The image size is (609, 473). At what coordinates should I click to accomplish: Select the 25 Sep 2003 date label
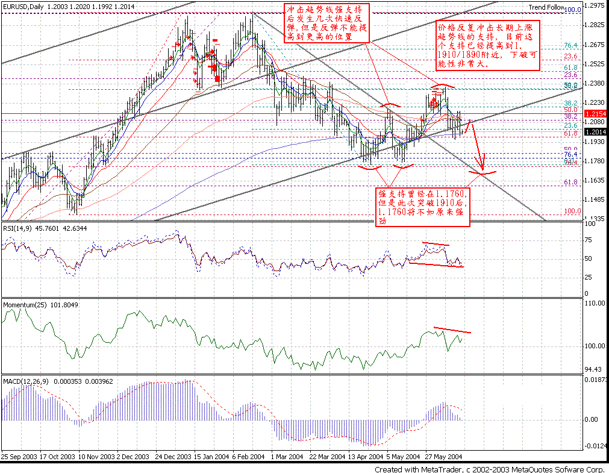point(19,456)
